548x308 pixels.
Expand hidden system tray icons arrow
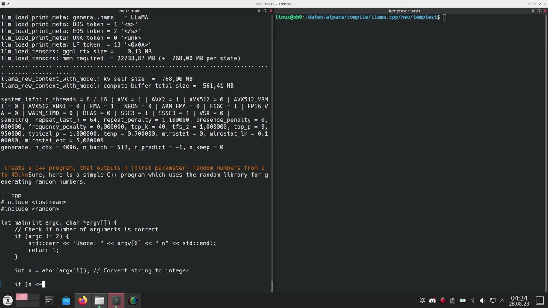coord(502,300)
